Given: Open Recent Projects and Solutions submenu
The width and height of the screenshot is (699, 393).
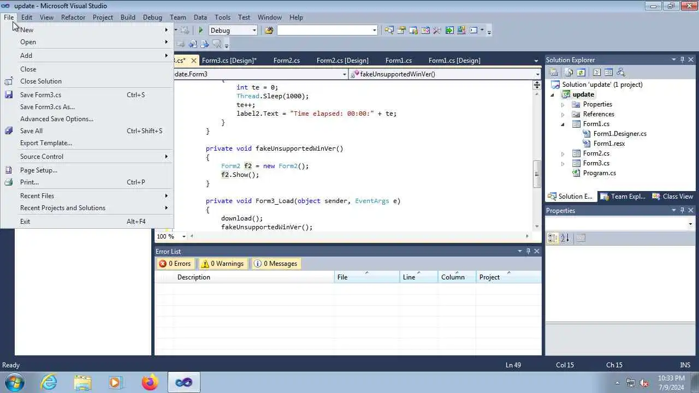Looking at the screenshot, I should click(87, 208).
